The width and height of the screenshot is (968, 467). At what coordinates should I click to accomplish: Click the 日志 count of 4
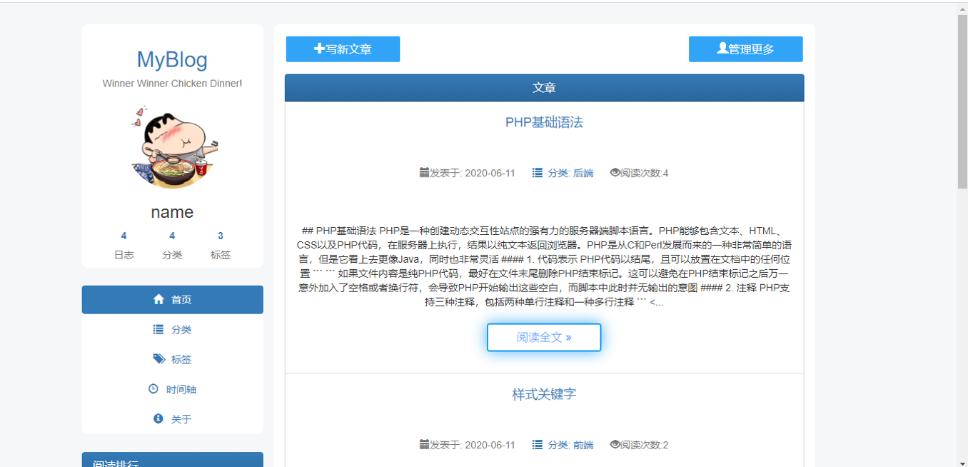(x=123, y=236)
